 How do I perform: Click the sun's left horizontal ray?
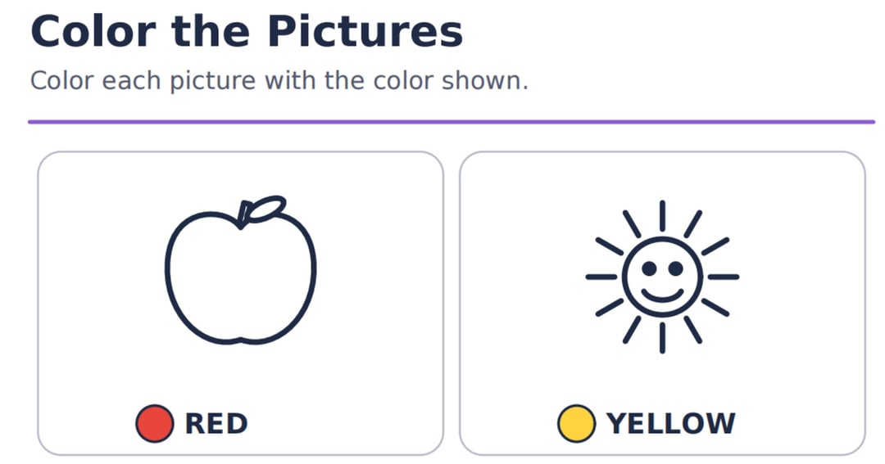pyautogui.click(x=601, y=277)
